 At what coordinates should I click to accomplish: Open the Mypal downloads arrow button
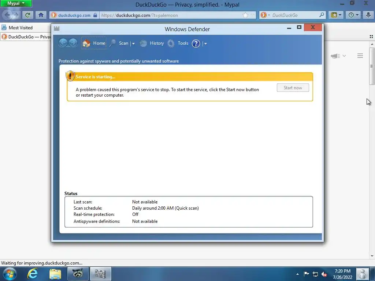pyautogui.click(x=368, y=15)
